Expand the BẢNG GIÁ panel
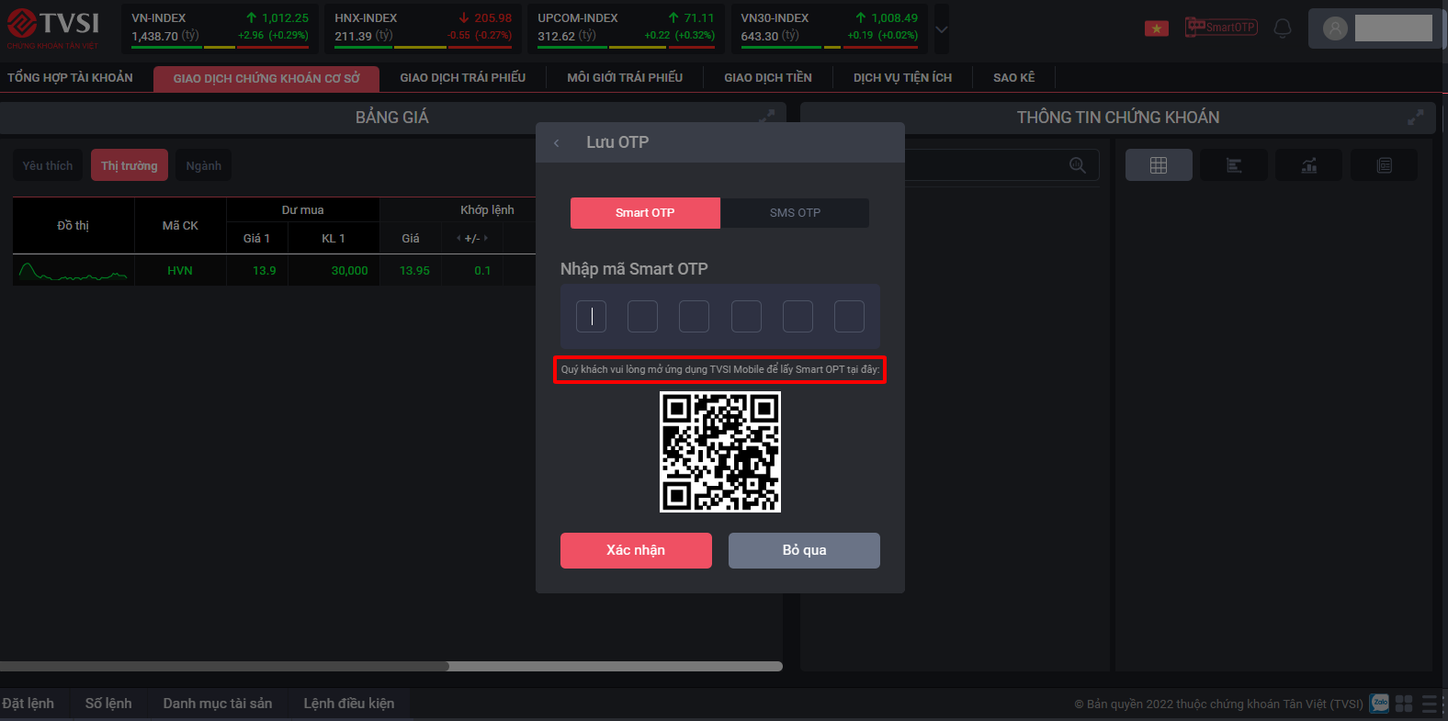 point(766,117)
